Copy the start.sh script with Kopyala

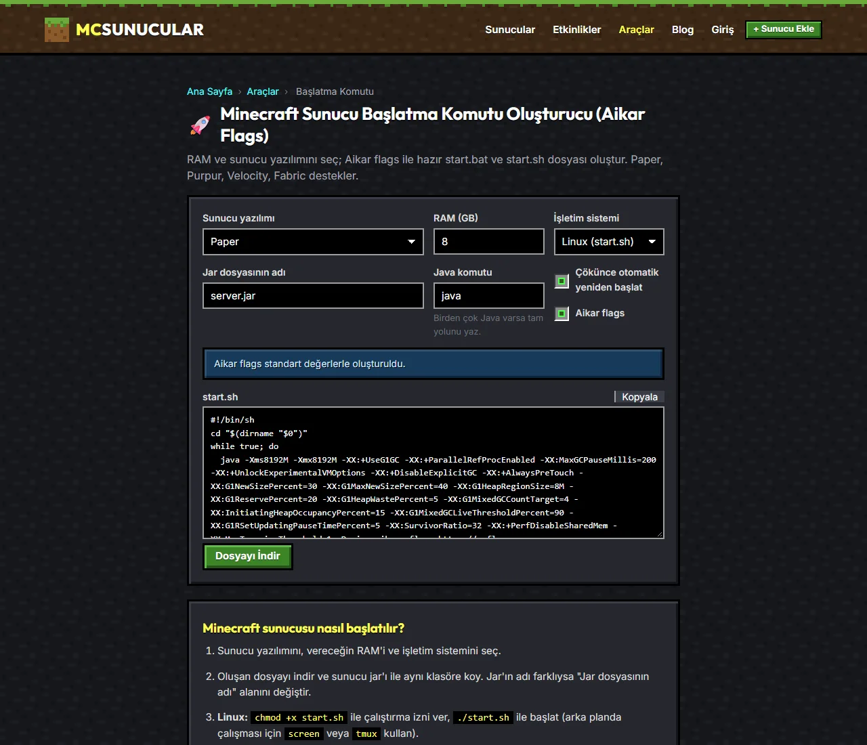[x=639, y=397]
